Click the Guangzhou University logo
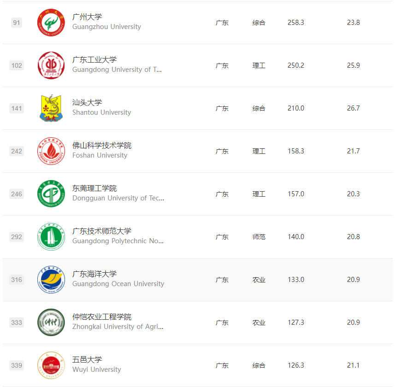The height and width of the screenshot is (387, 400). pos(51,23)
